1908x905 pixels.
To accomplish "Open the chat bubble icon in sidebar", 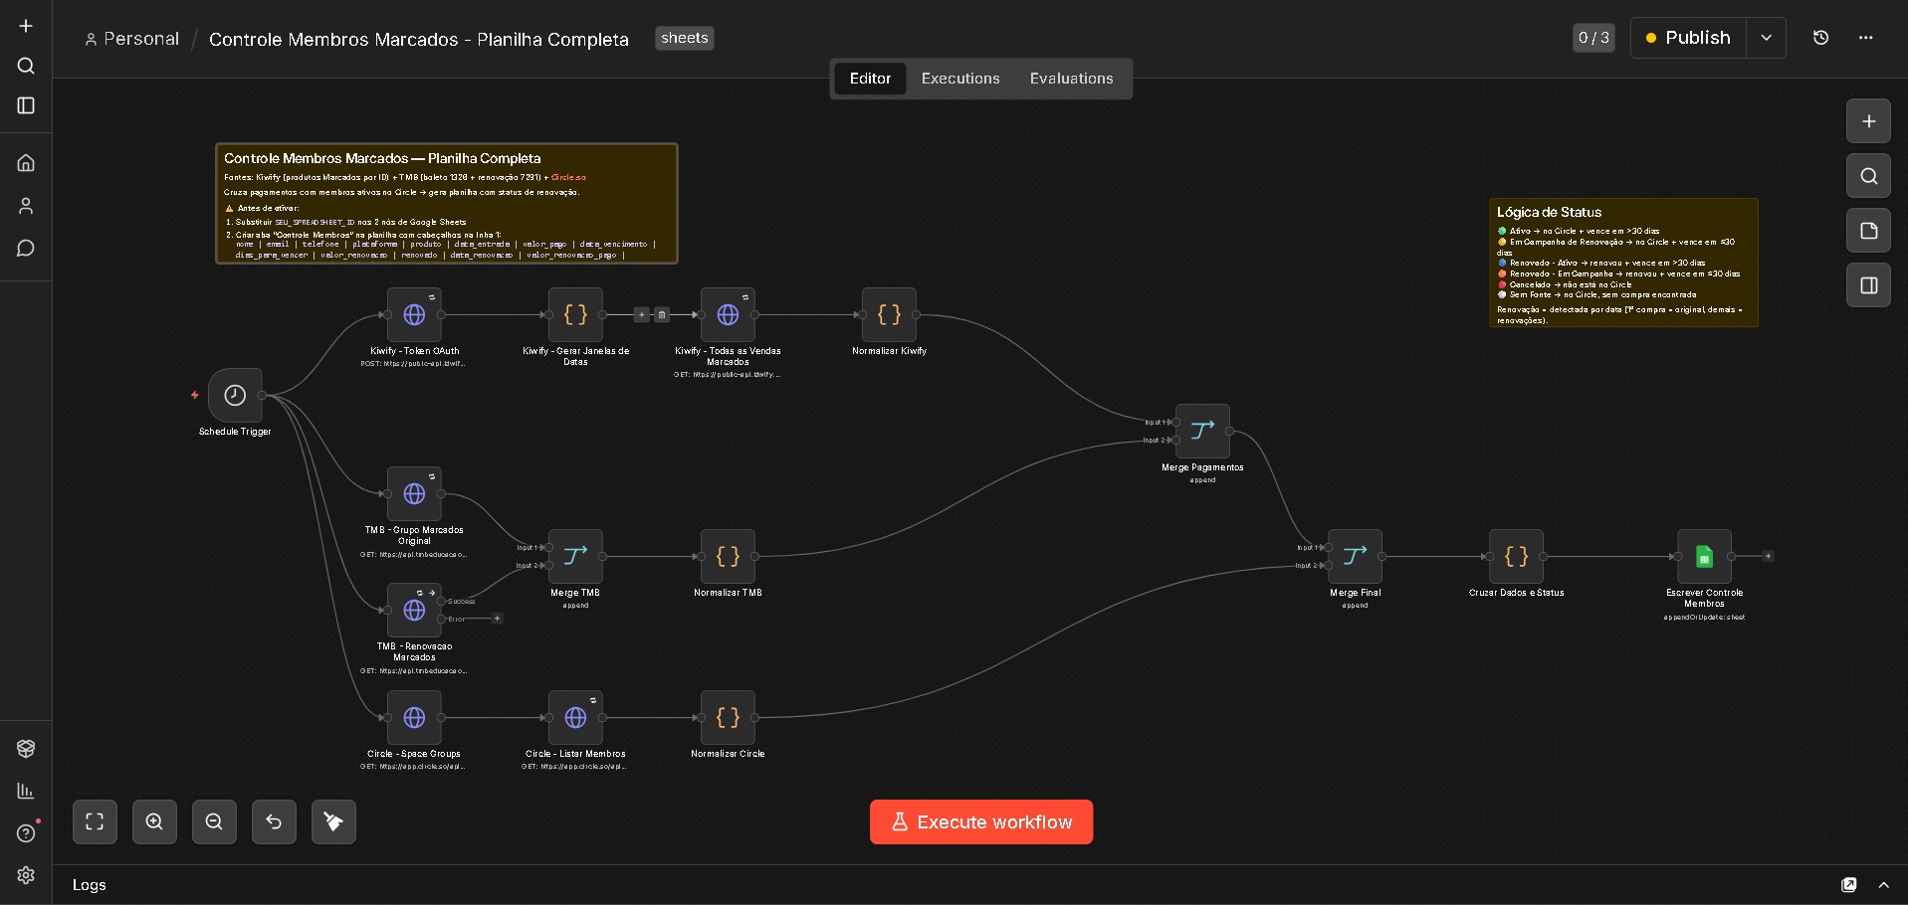I will (26, 249).
